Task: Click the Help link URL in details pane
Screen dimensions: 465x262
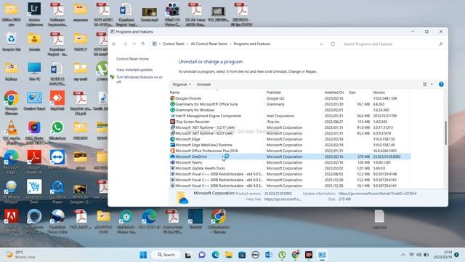Action: point(283,199)
